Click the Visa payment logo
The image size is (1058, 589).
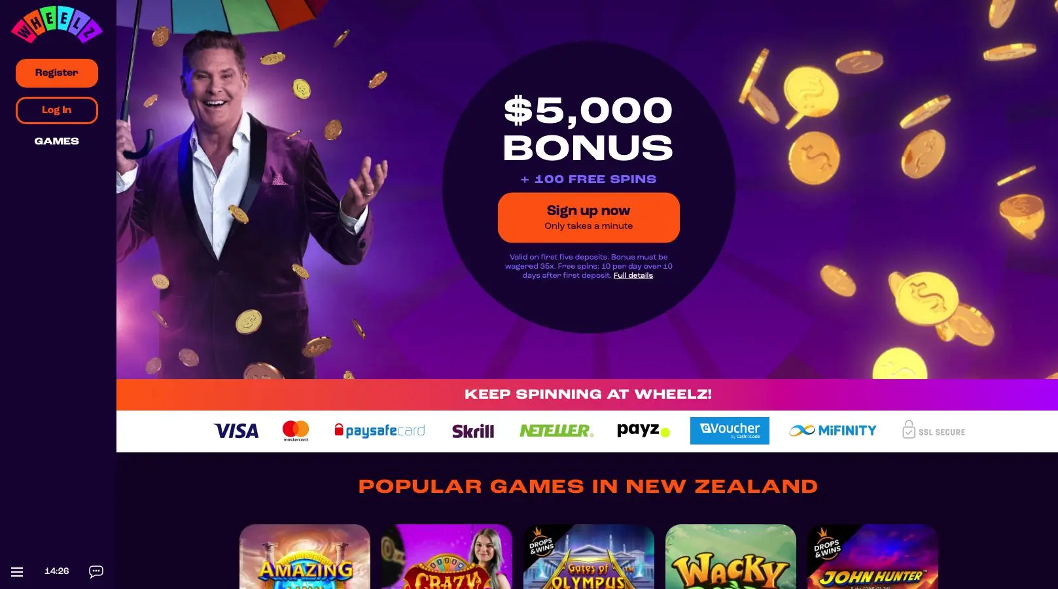(x=236, y=431)
